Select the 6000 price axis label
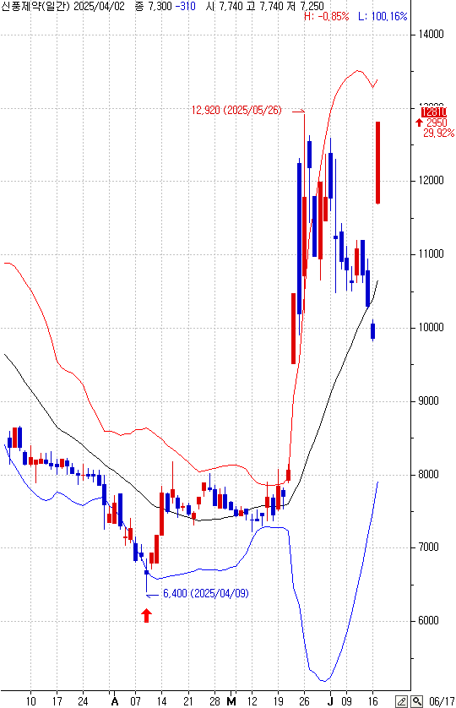This screenshot has height=708, width=456. pyautogui.click(x=428, y=620)
